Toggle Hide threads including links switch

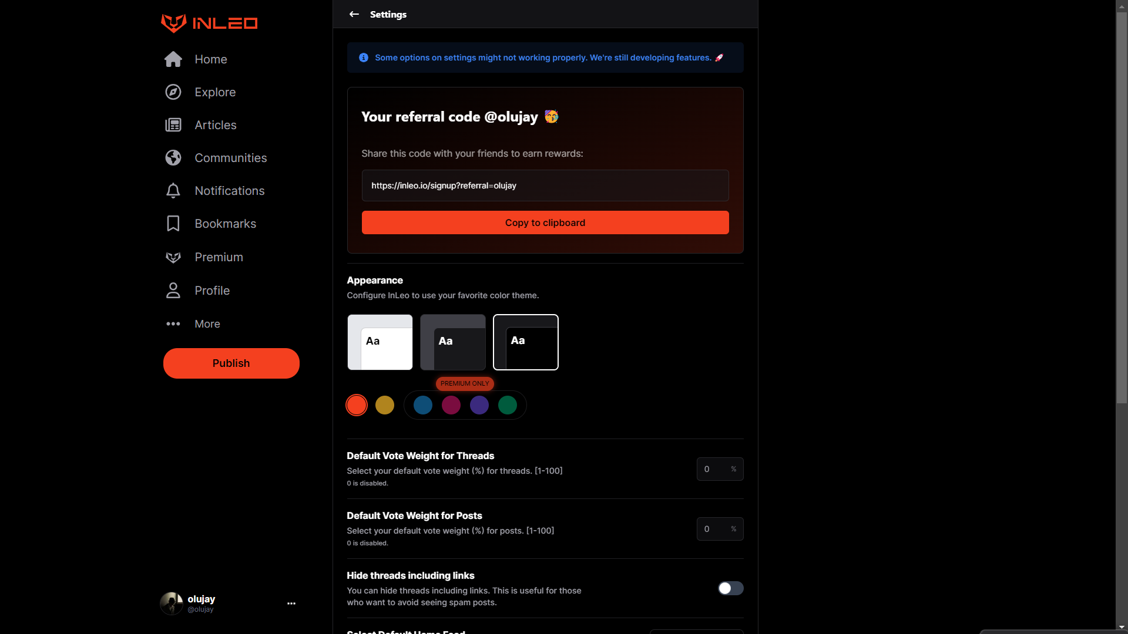click(x=731, y=588)
